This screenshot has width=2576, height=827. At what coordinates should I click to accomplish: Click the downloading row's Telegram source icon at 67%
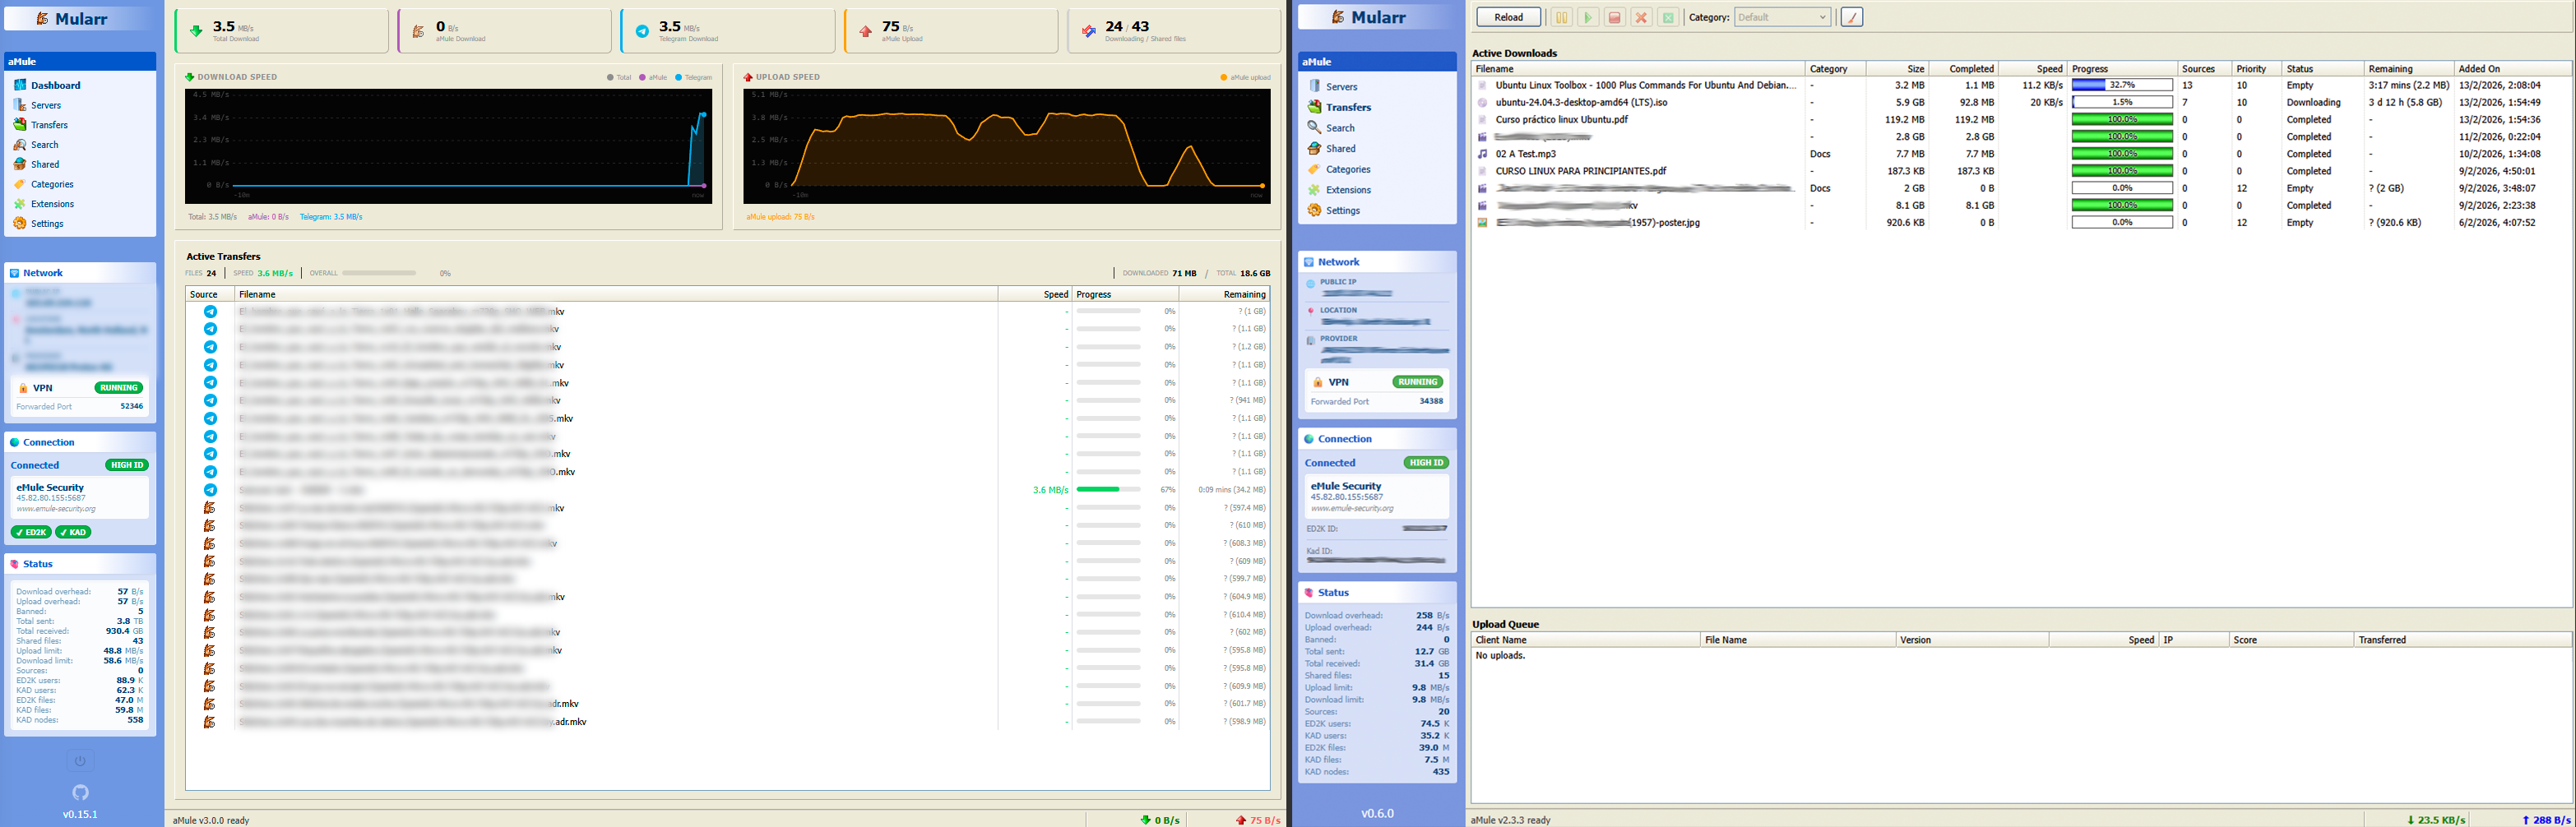click(x=210, y=490)
